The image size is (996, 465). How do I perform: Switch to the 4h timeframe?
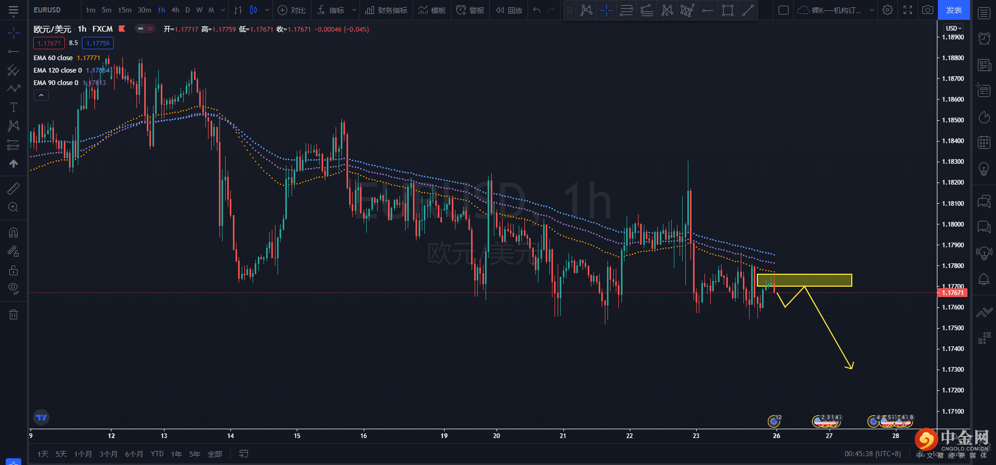coord(175,10)
